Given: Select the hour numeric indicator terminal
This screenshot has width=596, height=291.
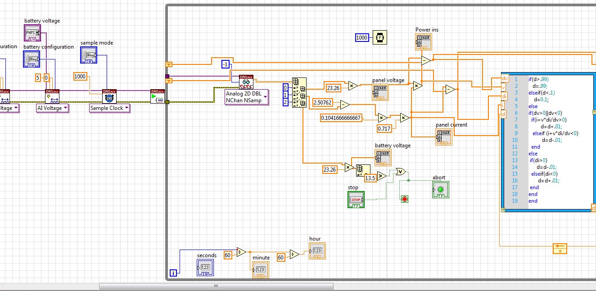Looking at the screenshot, I should click(317, 251).
